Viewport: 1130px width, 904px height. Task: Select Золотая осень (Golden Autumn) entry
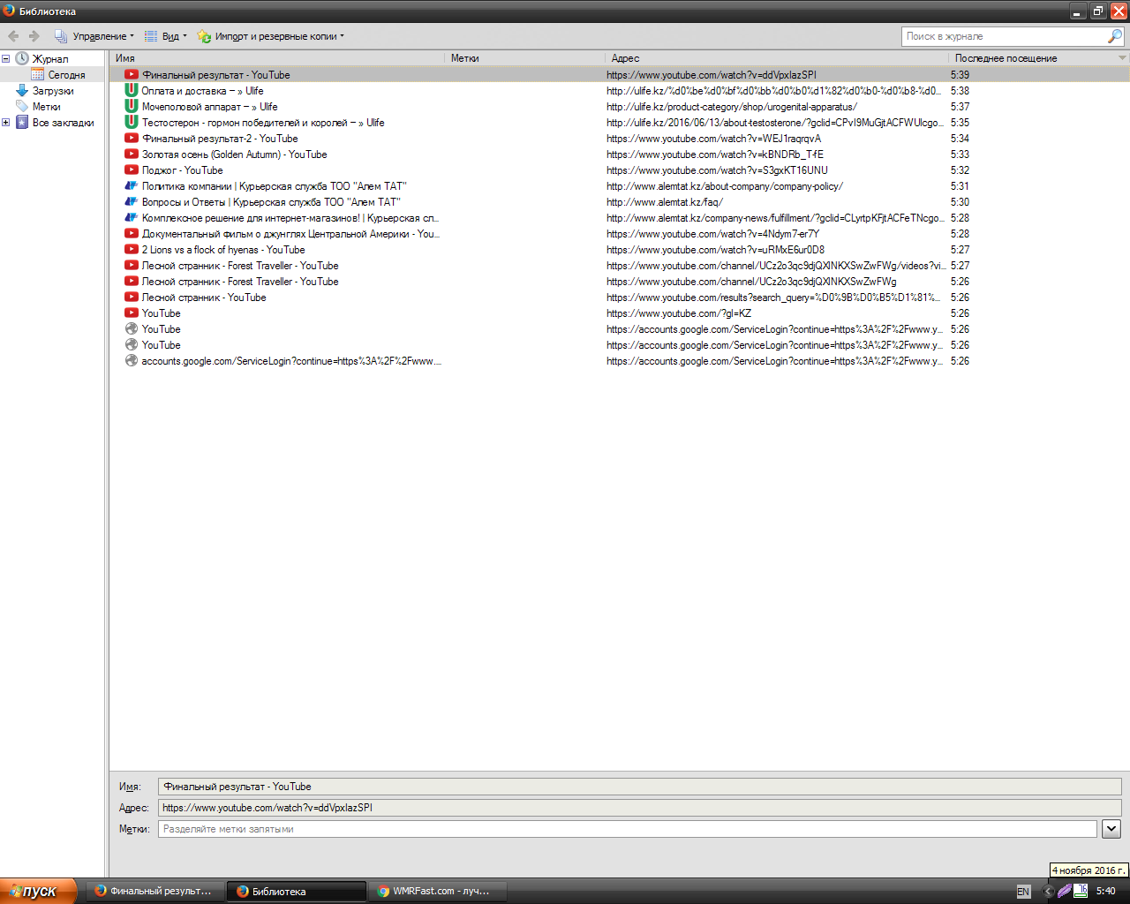pos(620,154)
